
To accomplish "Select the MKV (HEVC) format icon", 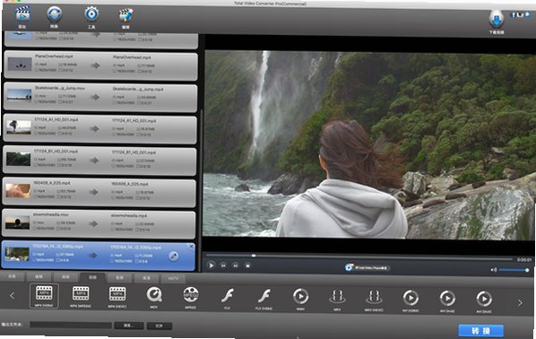I will tap(374, 297).
